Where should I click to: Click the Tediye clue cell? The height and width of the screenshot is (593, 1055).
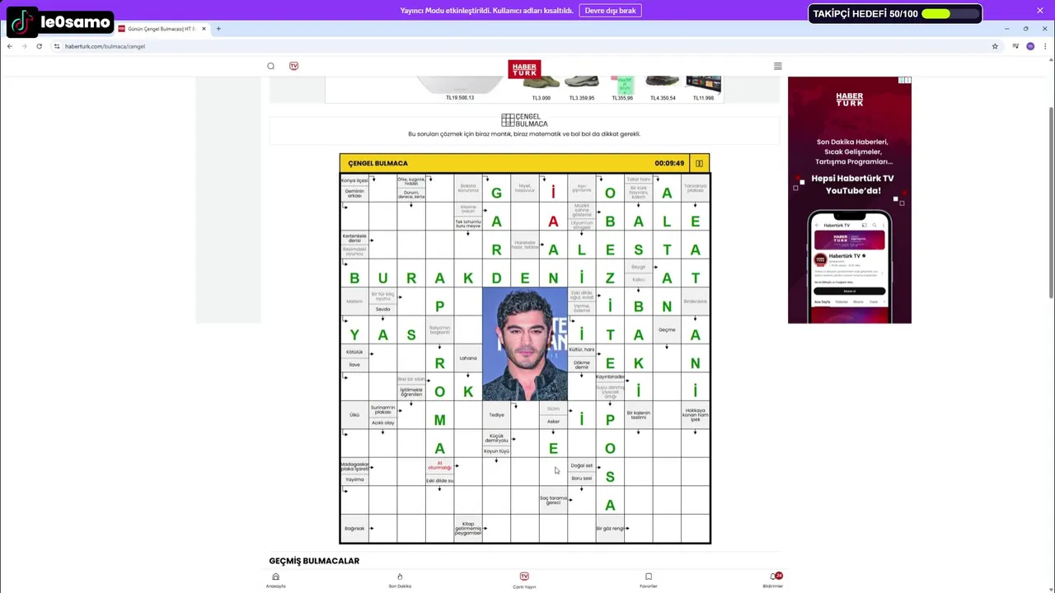point(496,415)
